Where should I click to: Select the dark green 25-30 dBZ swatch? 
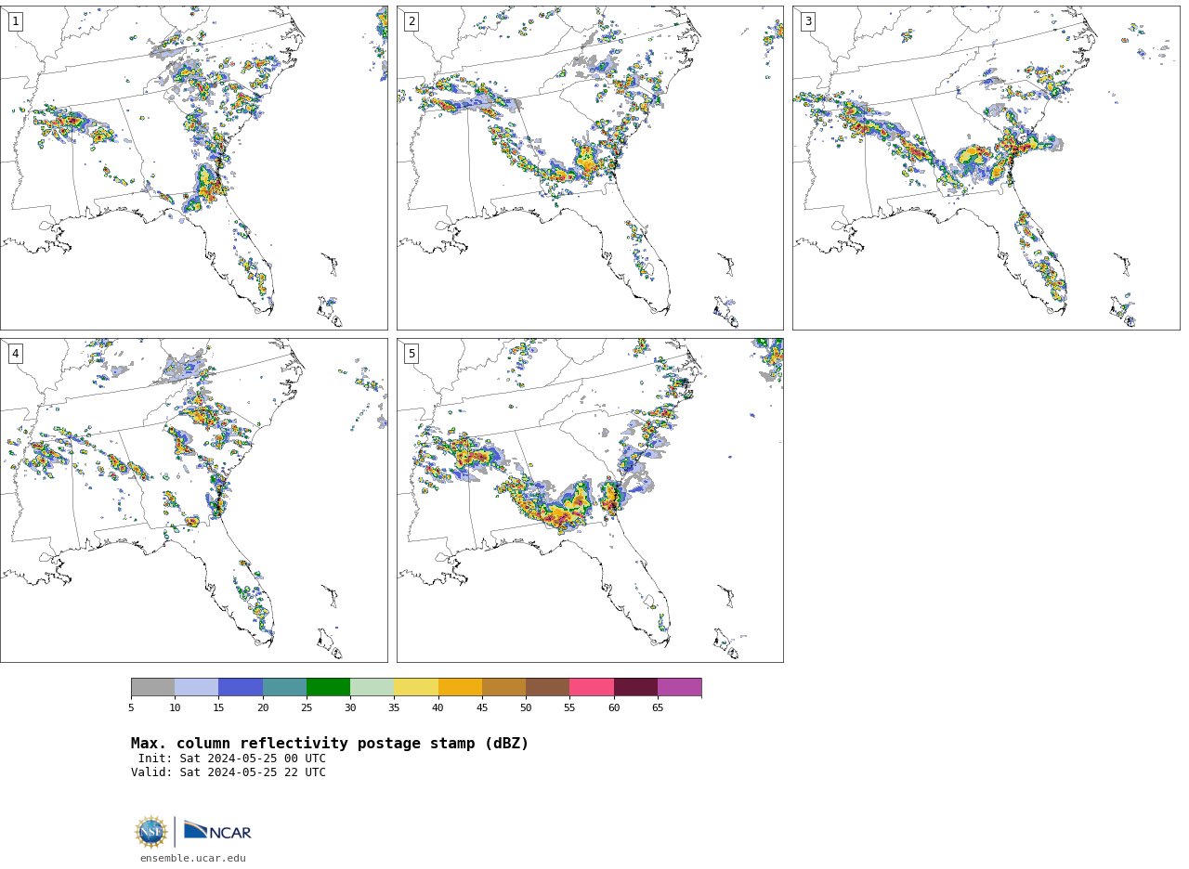[328, 687]
